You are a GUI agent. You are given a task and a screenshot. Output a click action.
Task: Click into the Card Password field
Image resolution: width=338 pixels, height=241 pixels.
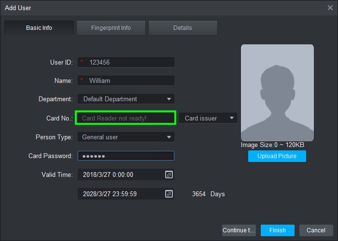(x=126, y=156)
